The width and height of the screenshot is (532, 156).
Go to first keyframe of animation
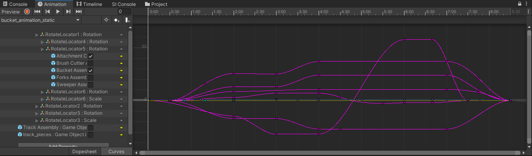click(37, 12)
